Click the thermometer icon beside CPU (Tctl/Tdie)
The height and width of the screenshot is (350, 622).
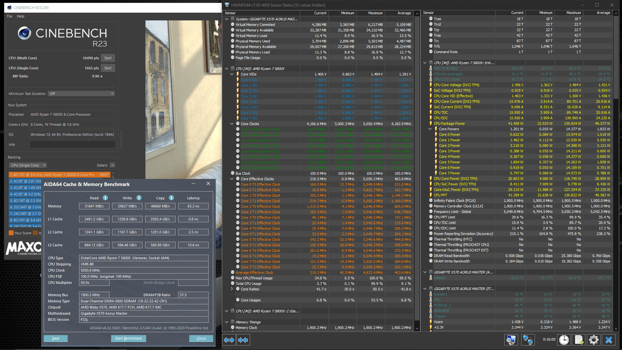click(431, 68)
